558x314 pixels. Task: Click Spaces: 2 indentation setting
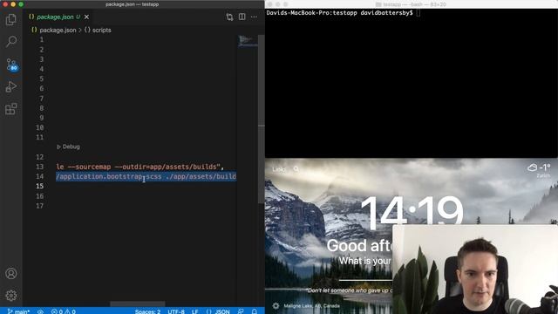pos(147,311)
